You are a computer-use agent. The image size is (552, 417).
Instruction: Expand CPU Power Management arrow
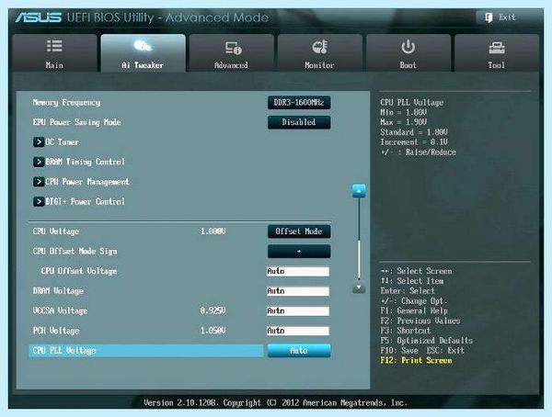[x=39, y=182]
